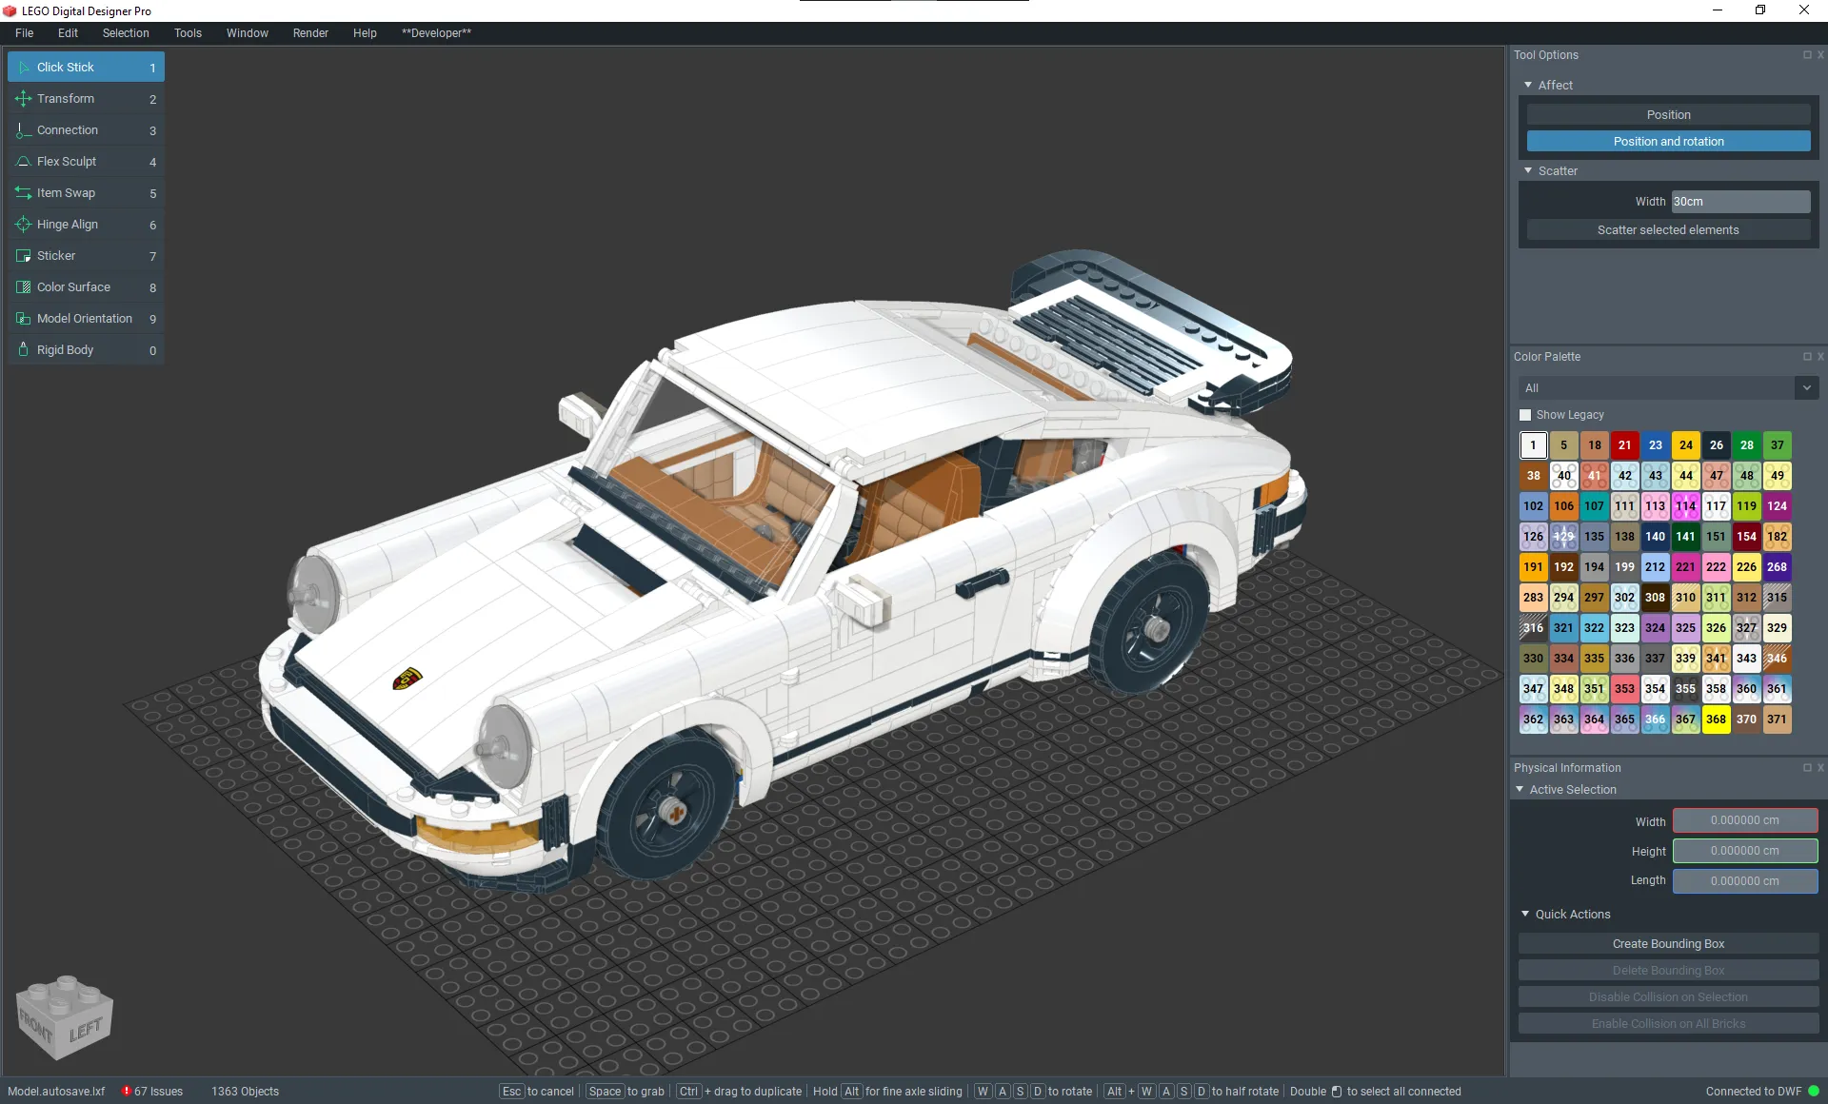Select the Color Surface tool
1828x1104 pixels.
pyautogui.click(x=86, y=287)
